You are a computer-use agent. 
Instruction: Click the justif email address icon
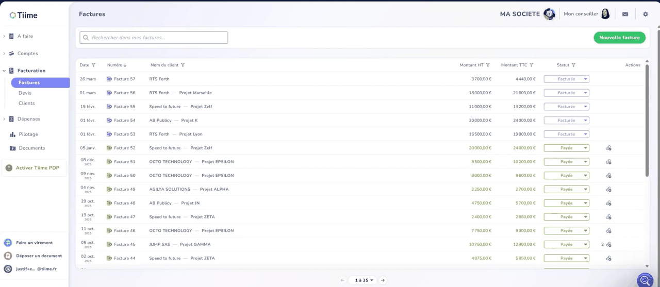click(8, 269)
